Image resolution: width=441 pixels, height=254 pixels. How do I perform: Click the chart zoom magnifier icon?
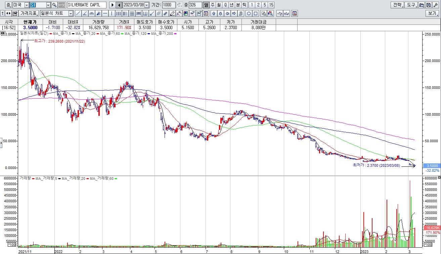264,13
